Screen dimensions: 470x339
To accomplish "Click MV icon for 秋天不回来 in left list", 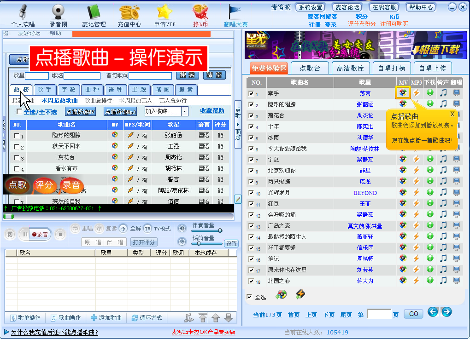I will click(x=115, y=146).
